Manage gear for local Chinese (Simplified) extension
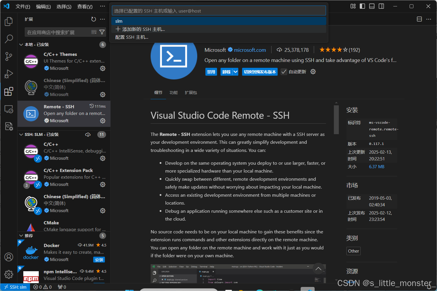The image size is (437, 291). click(x=103, y=95)
